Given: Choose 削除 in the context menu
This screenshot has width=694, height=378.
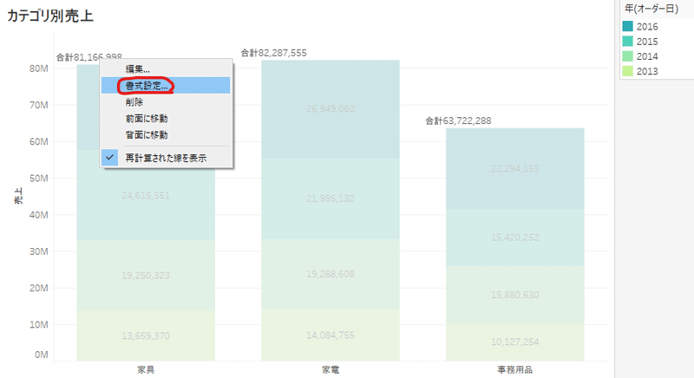Looking at the screenshot, I should (x=166, y=102).
